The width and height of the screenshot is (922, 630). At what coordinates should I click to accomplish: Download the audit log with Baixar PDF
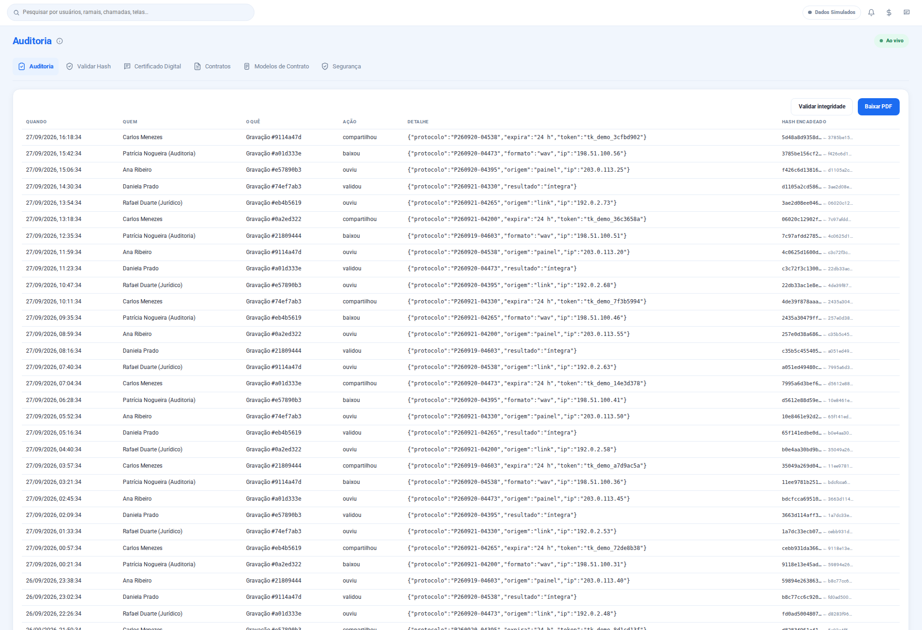tap(878, 107)
